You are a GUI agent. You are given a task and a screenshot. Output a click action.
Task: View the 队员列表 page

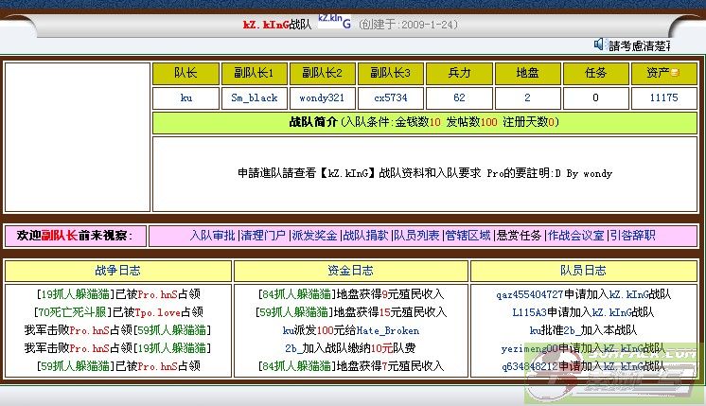(x=416, y=236)
